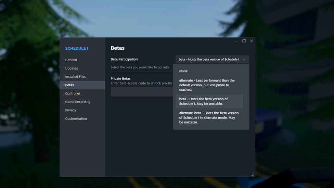The width and height of the screenshot is (334, 188).
Task: Close the Schedule I properties window
Action: (x=252, y=41)
